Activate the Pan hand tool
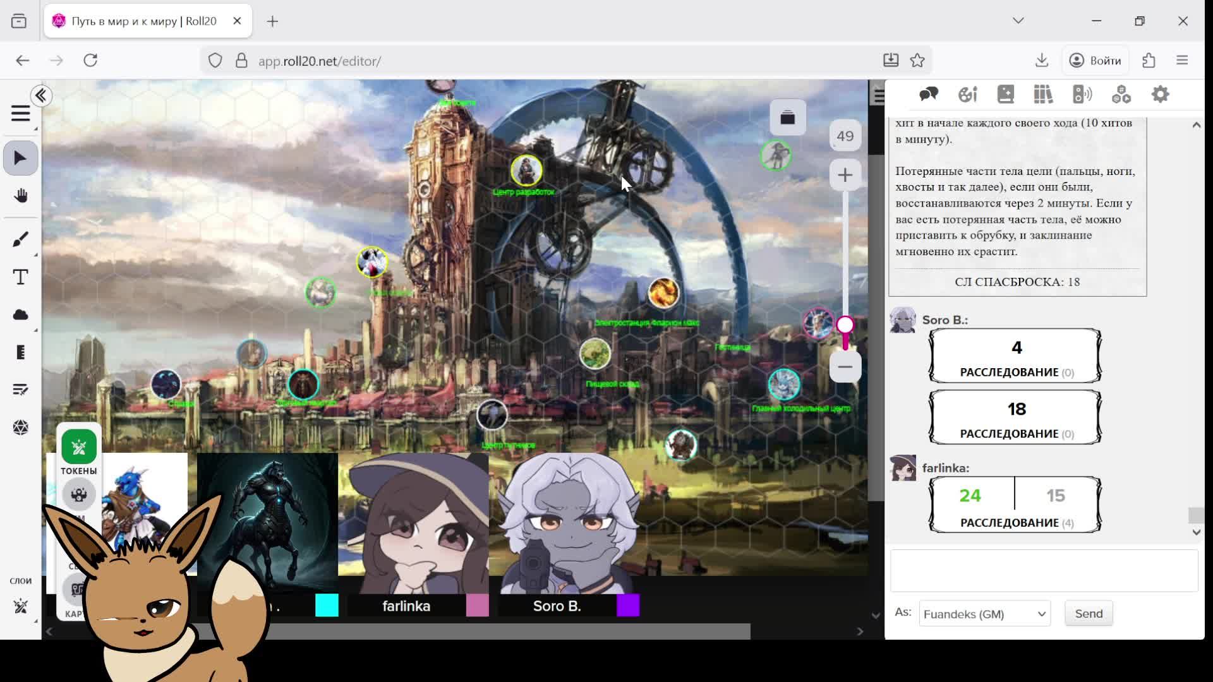 click(20, 196)
